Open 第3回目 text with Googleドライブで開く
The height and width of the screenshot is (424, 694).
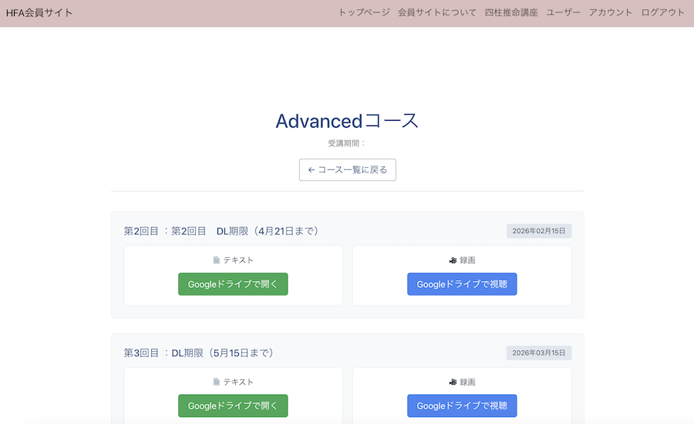tap(233, 406)
